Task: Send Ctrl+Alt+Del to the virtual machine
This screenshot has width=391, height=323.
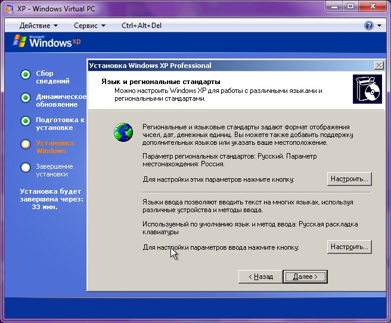Action: [x=141, y=26]
